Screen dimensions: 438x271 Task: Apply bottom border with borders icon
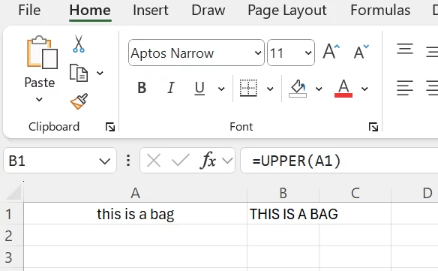coord(248,88)
